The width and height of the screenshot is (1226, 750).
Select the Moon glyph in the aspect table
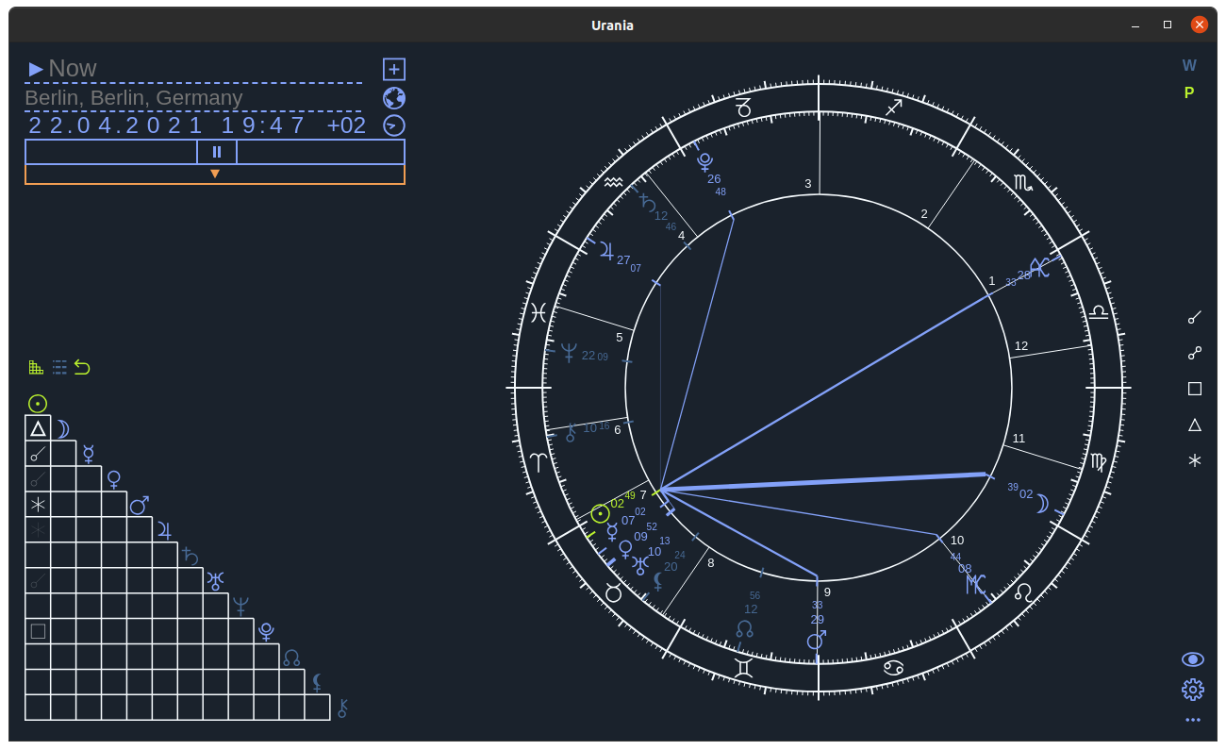63,429
